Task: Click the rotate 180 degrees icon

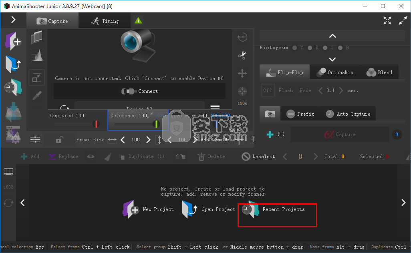Action: [242, 37]
